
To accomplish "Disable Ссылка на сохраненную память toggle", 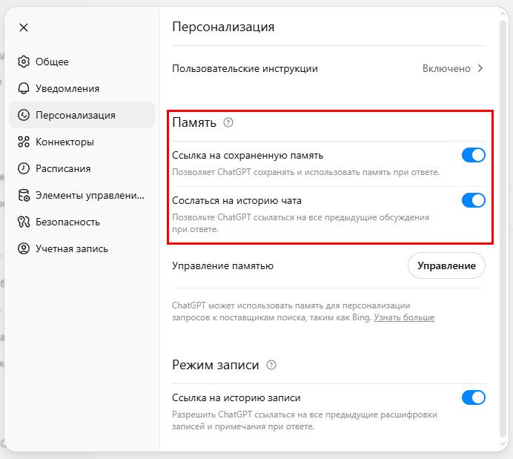I will (x=473, y=155).
